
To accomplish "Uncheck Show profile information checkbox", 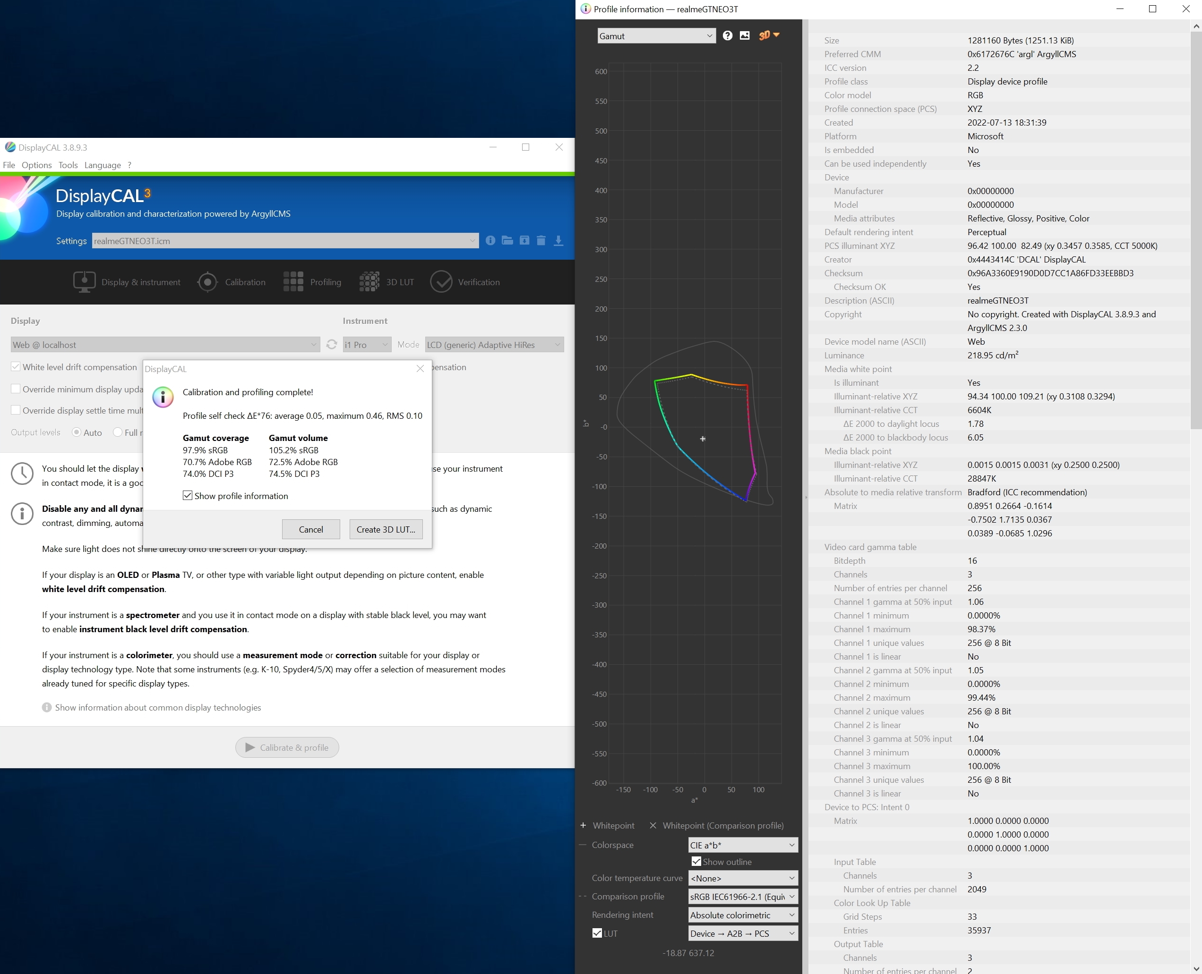I will click(x=188, y=495).
